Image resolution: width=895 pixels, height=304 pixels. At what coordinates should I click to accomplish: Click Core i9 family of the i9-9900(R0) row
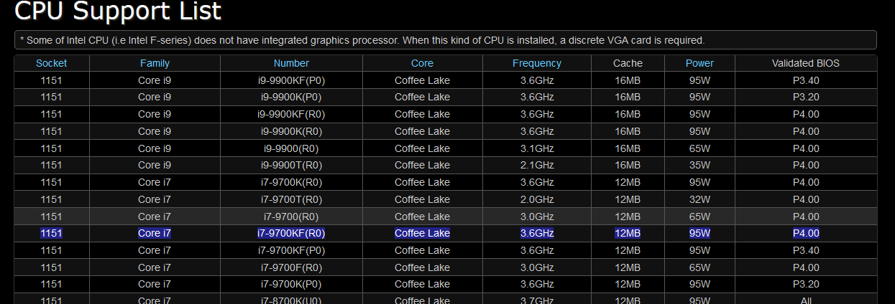[155, 148]
